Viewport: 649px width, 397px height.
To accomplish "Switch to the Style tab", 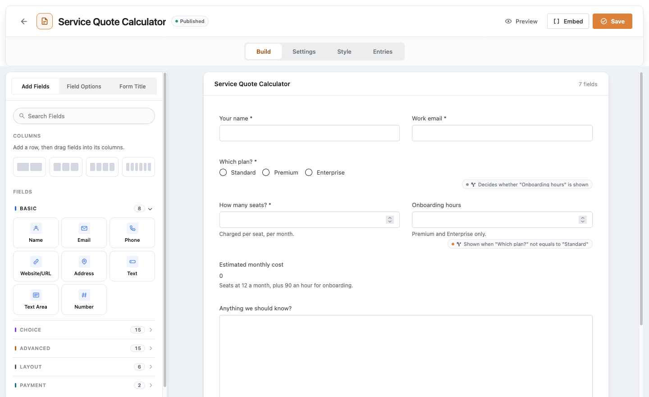I will coord(344,51).
